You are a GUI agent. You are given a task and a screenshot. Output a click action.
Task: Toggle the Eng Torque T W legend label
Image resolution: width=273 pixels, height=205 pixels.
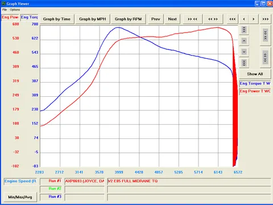click(255, 84)
